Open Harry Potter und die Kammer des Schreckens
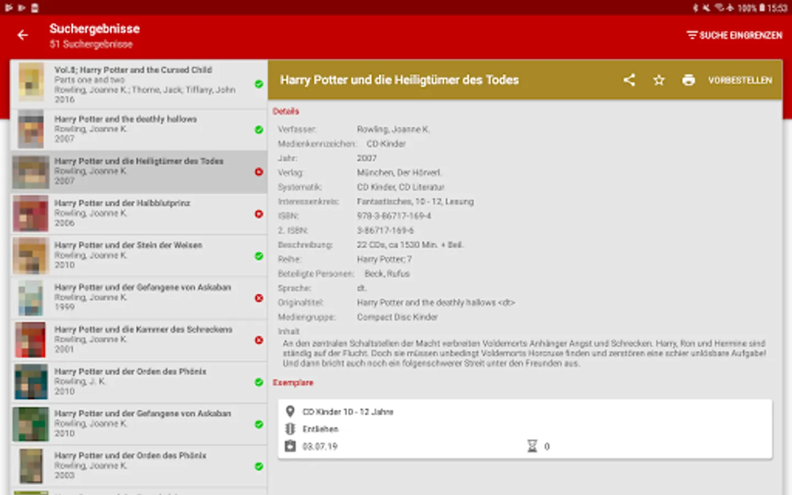Image resolution: width=792 pixels, height=495 pixels. coord(139,340)
